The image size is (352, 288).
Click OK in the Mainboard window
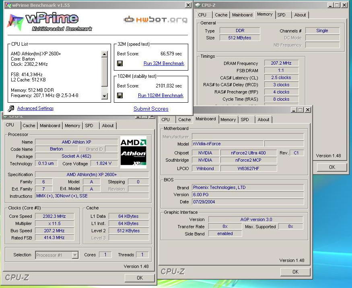(295, 272)
